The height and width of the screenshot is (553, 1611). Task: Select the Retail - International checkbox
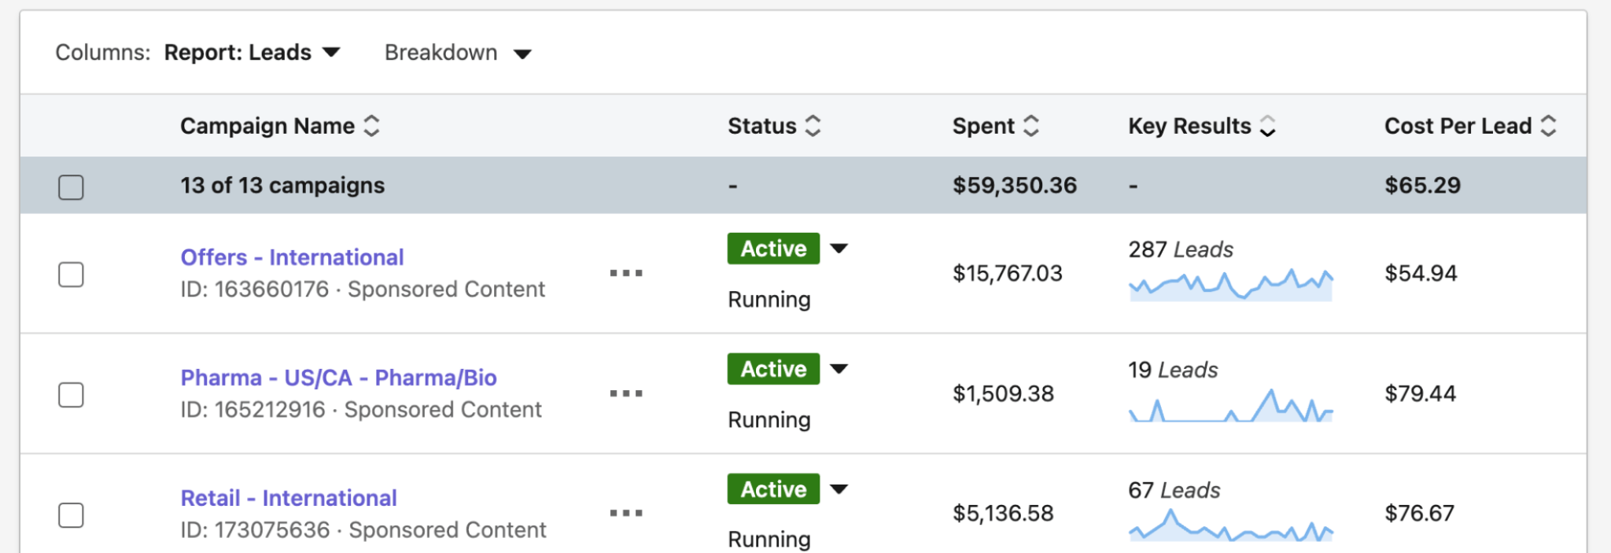point(71,515)
